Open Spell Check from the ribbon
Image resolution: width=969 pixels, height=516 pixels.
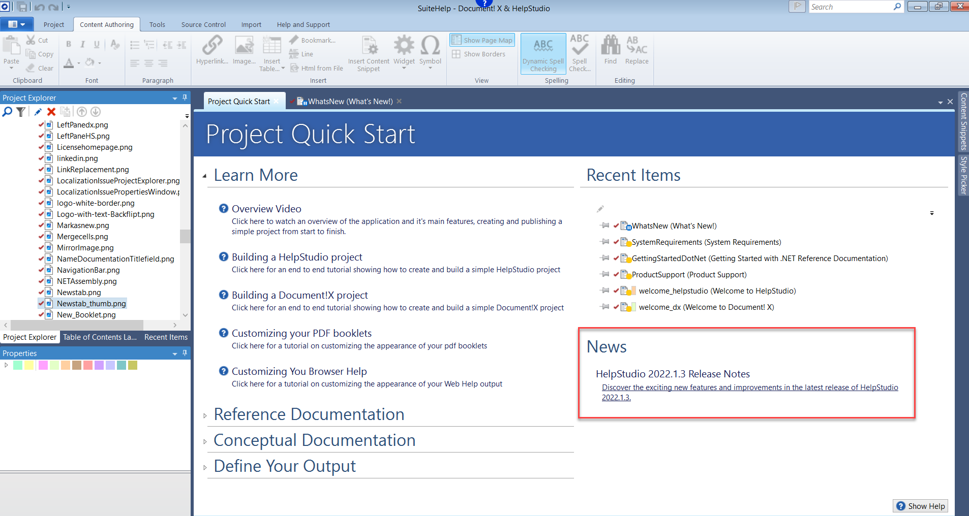580,50
